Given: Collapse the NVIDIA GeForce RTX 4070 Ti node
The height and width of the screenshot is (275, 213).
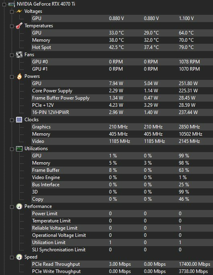Looking at the screenshot, I should 4,4.
